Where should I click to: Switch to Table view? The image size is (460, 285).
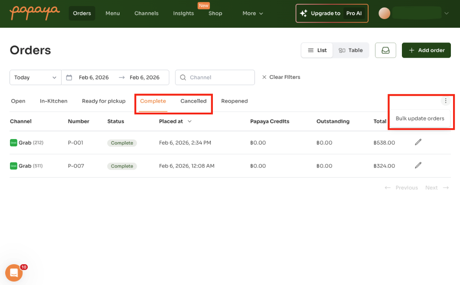351,50
